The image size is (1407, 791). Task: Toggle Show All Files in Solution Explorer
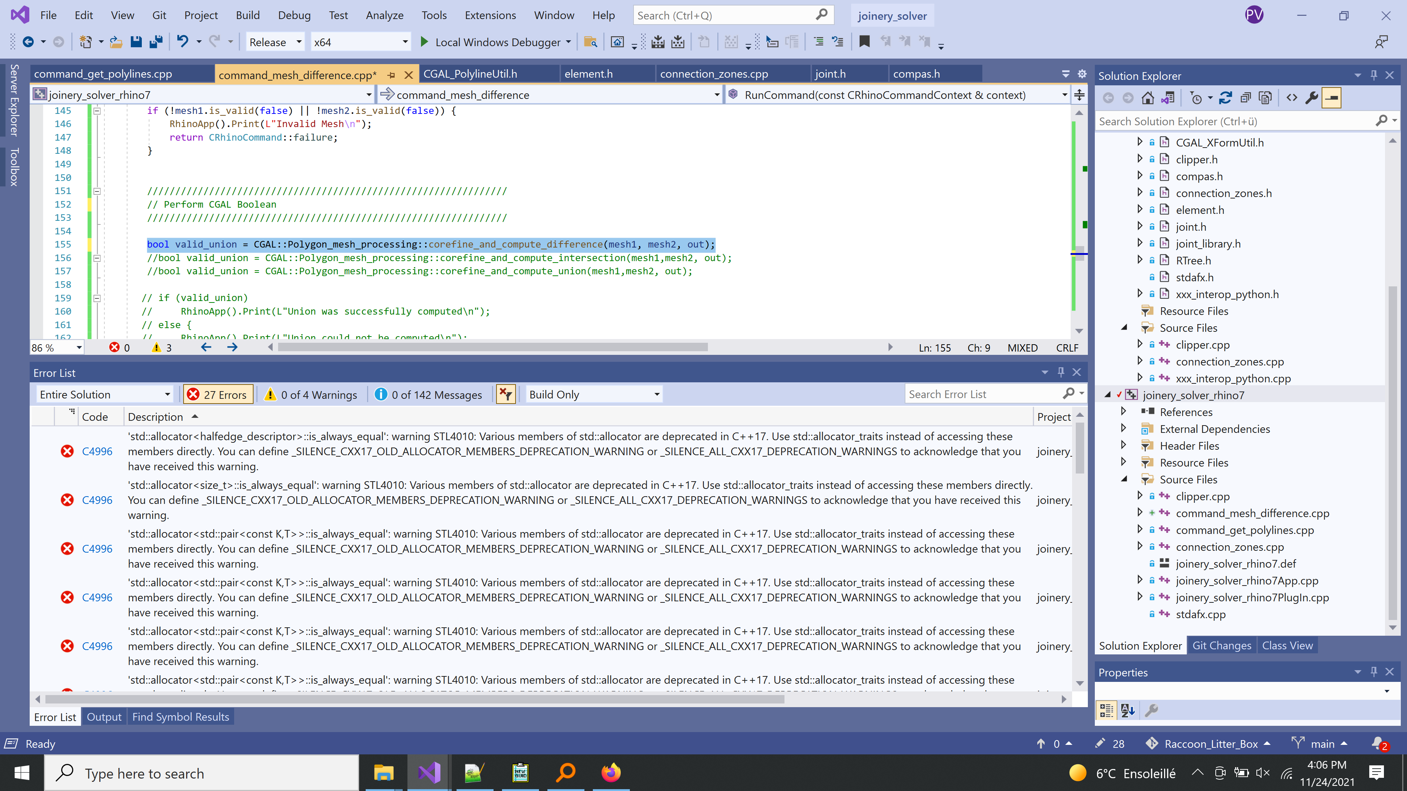point(1265,98)
